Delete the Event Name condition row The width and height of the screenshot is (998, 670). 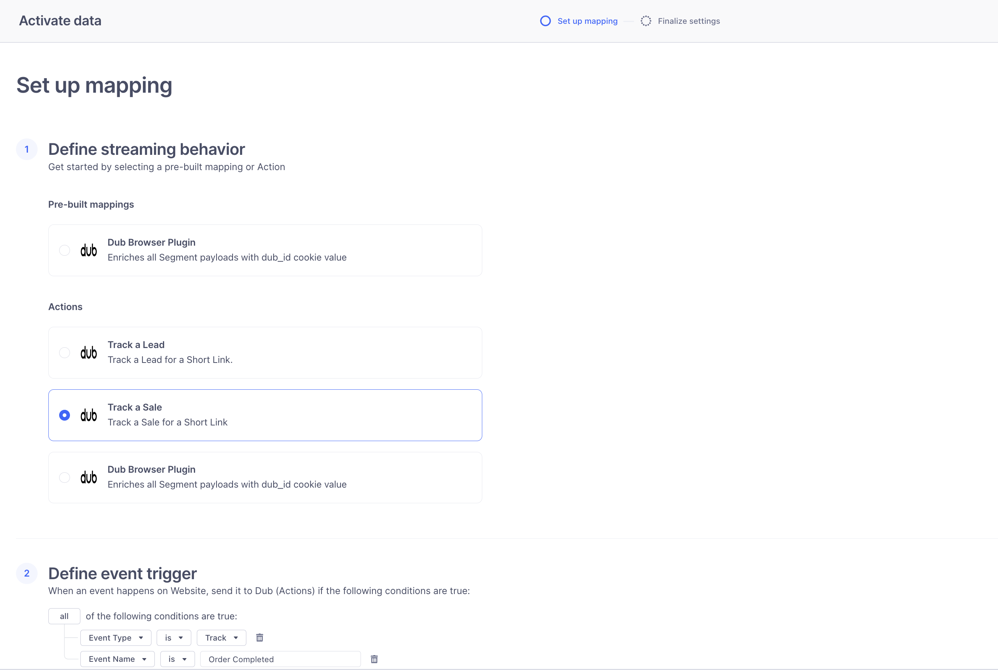tap(374, 659)
